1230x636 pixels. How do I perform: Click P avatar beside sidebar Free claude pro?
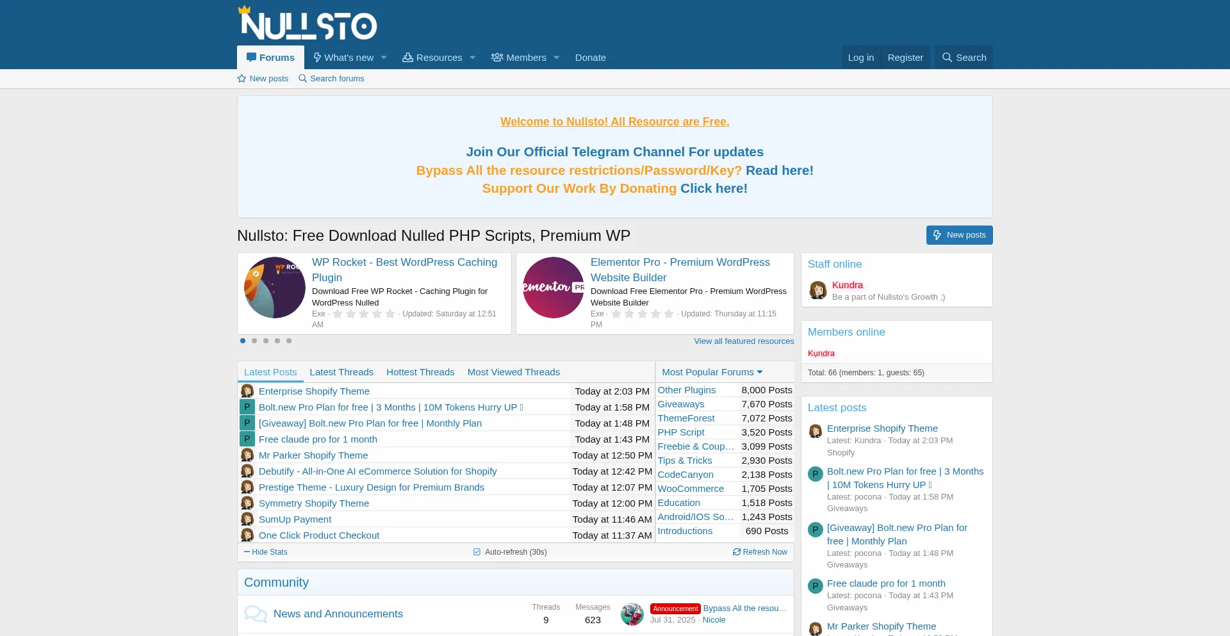816,585
